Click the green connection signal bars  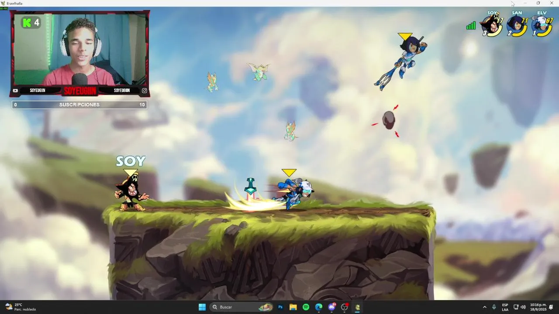[x=471, y=26]
